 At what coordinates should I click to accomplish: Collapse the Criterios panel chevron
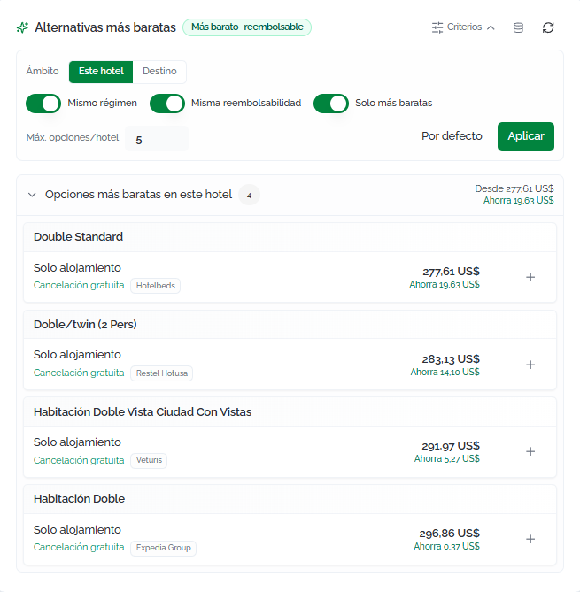click(491, 27)
